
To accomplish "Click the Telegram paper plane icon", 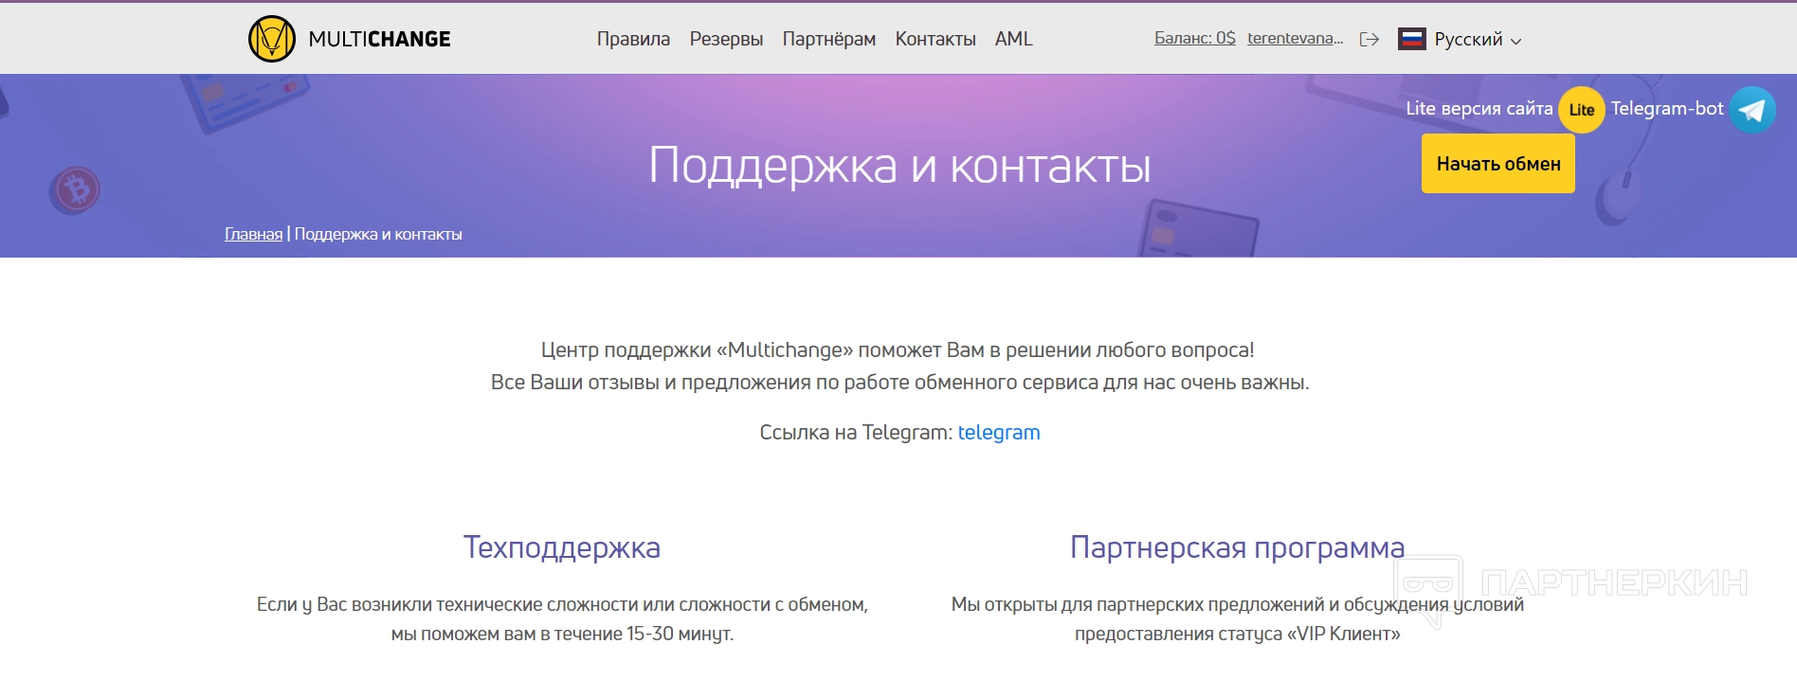I will [1752, 110].
